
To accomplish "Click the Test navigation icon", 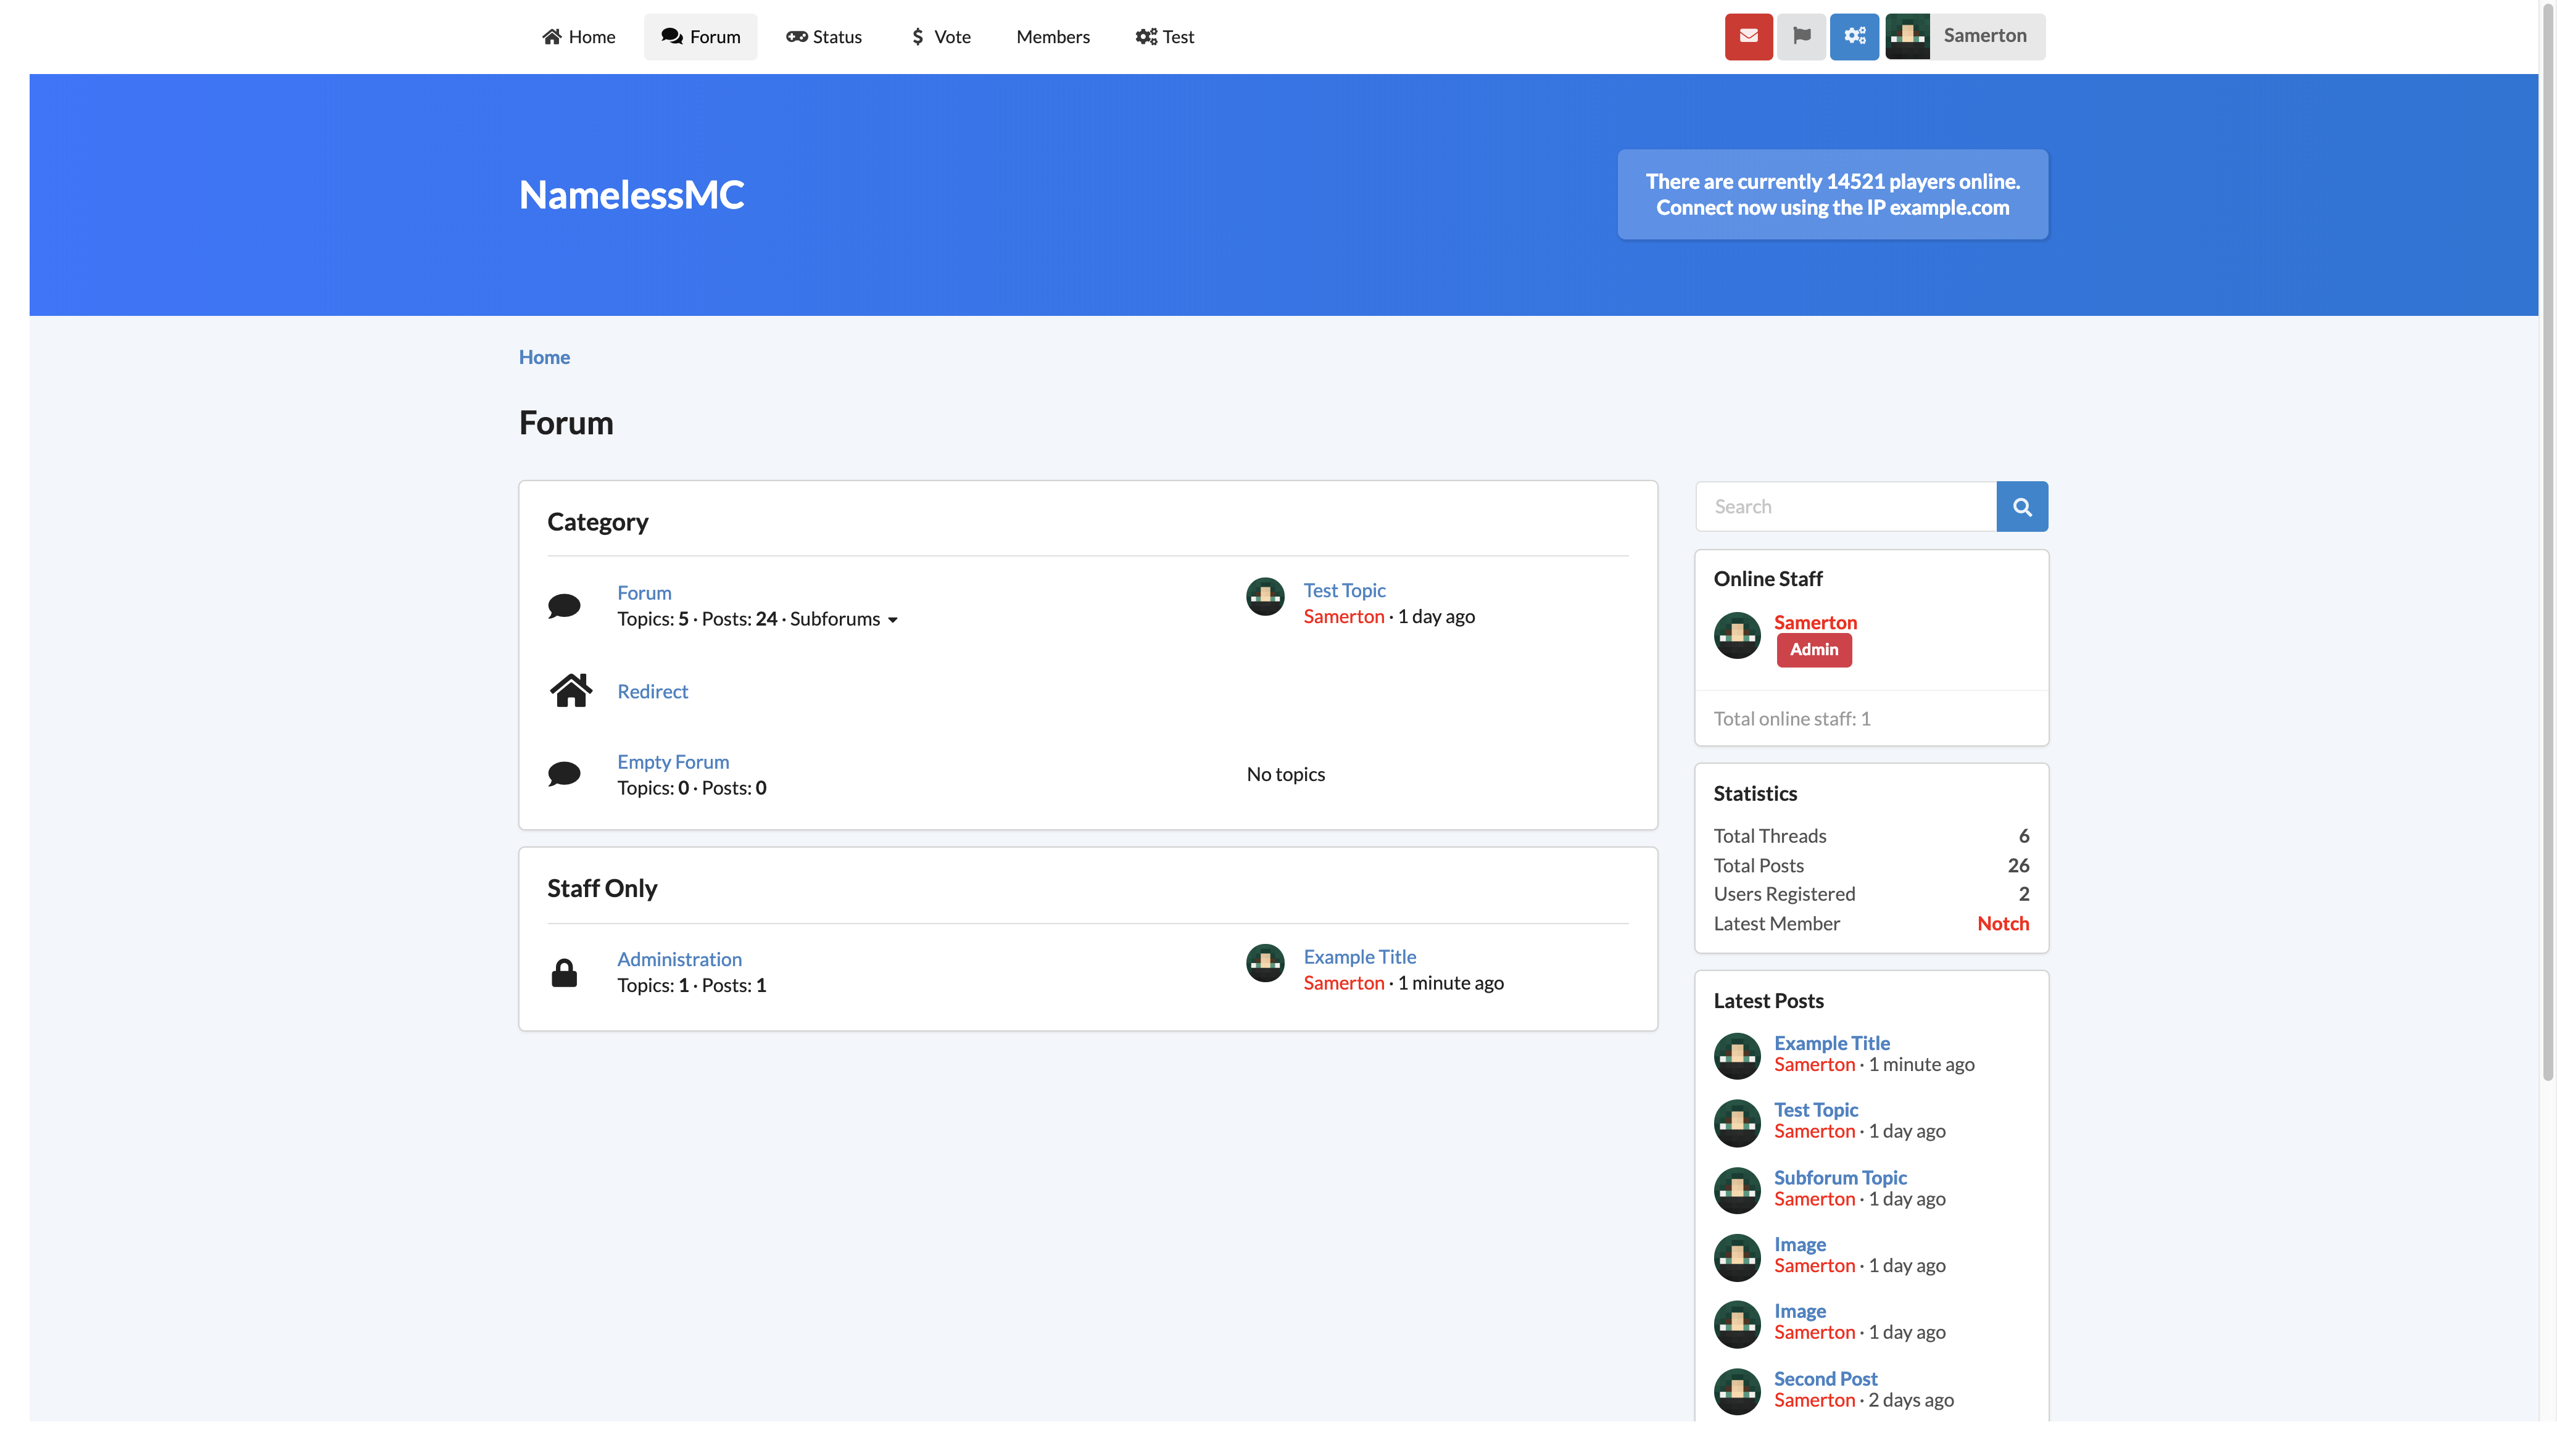I will point(1145,35).
